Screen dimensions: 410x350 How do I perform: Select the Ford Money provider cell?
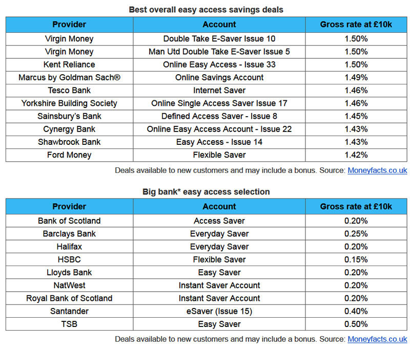tap(69, 155)
